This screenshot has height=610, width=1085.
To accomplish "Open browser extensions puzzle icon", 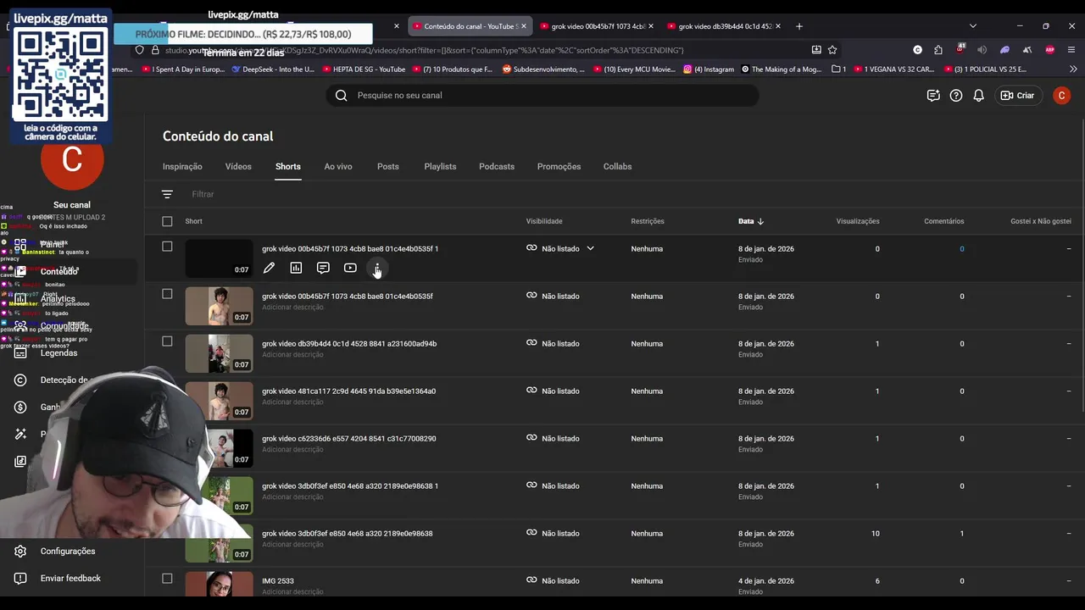I will tap(938, 50).
